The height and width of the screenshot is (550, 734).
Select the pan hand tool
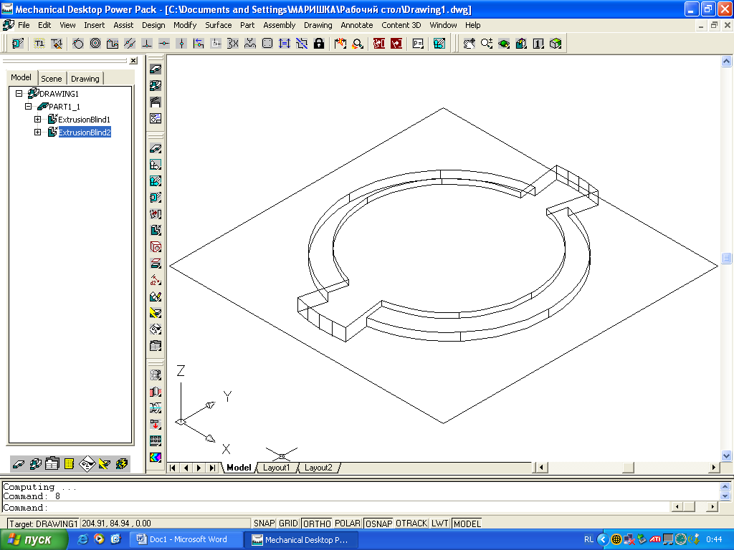click(x=469, y=44)
